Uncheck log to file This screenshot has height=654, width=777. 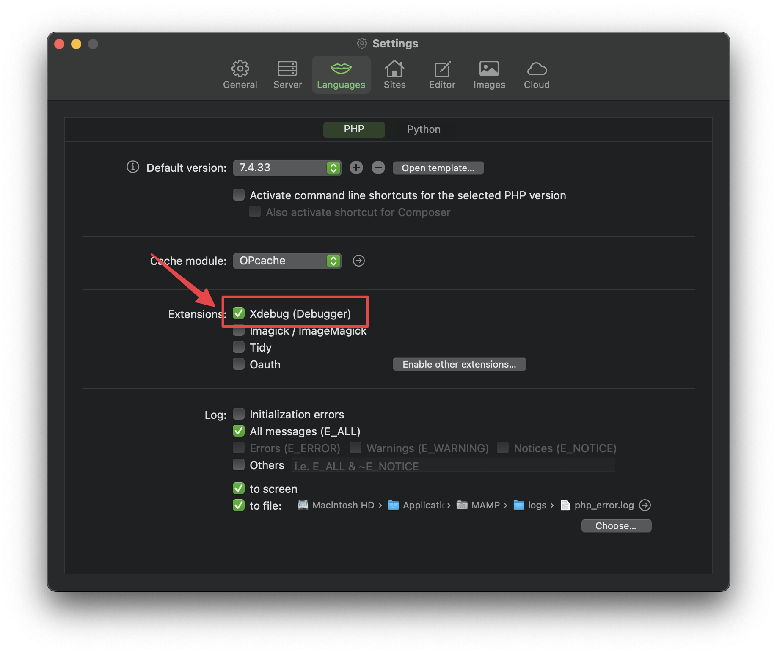pos(239,505)
